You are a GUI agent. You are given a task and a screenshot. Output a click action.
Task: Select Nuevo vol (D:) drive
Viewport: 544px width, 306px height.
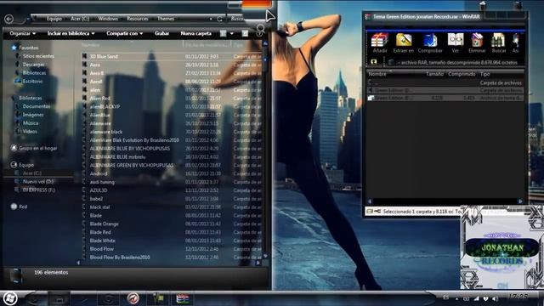[x=38, y=181]
